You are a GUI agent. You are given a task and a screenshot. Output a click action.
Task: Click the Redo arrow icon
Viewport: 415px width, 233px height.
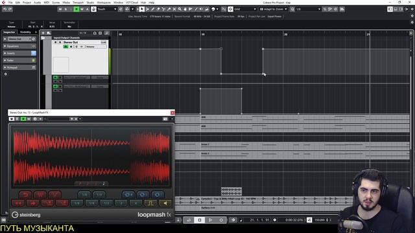(x=10, y=9)
